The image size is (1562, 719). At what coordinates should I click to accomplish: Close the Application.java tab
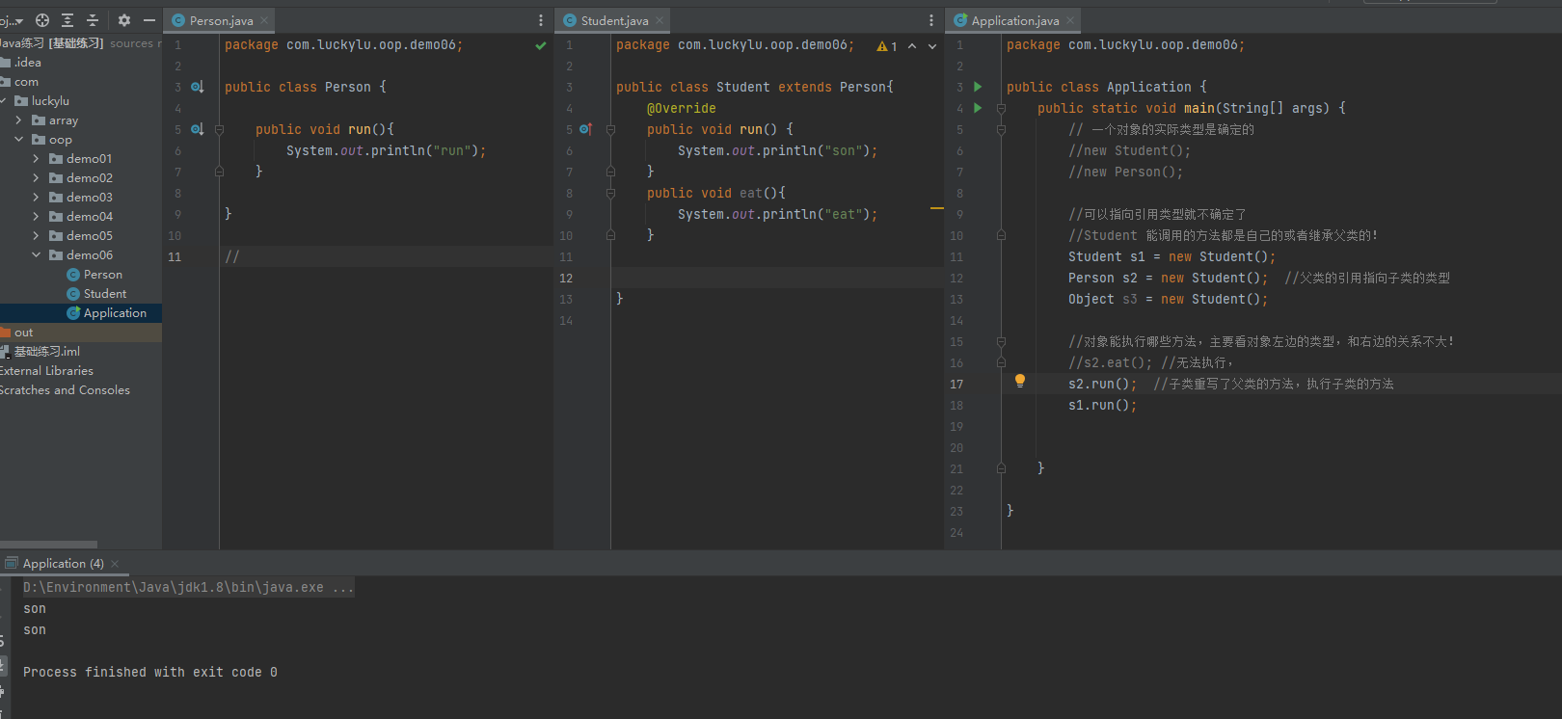click(x=1070, y=20)
